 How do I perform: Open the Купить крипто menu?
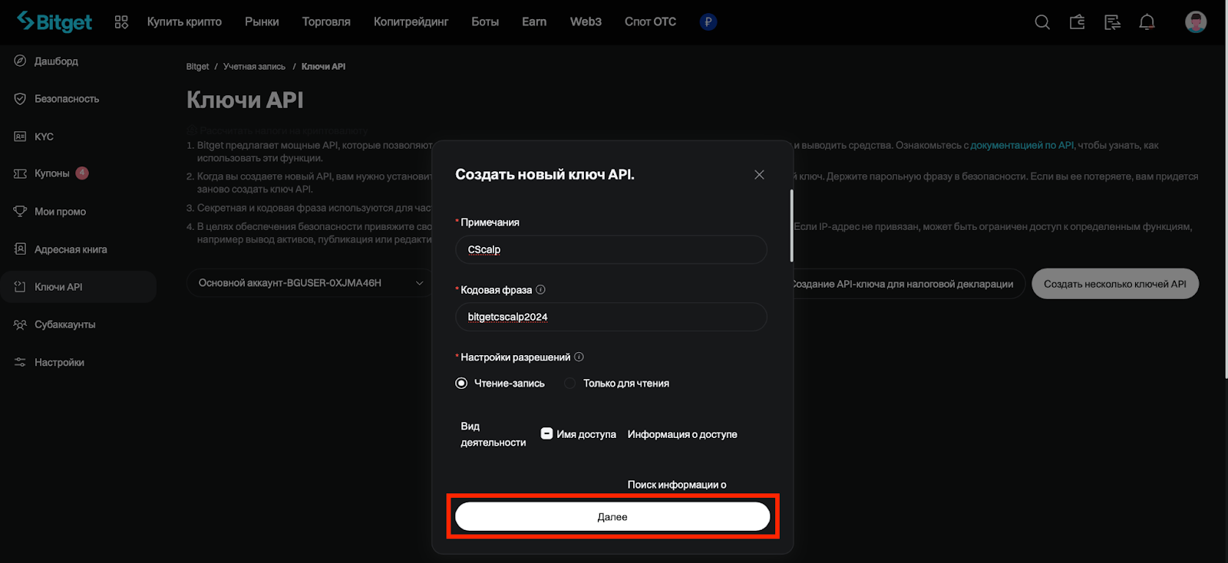coord(184,21)
